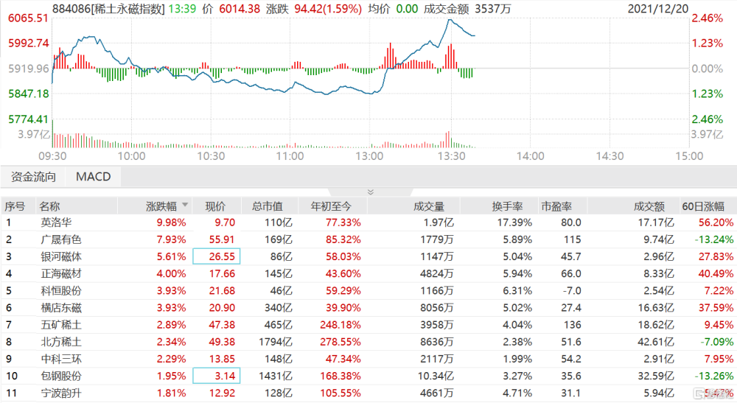Image resolution: width=737 pixels, height=403 pixels.
Task: Click 科恒股份 P/E value -7.0
Action: (x=572, y=291)
